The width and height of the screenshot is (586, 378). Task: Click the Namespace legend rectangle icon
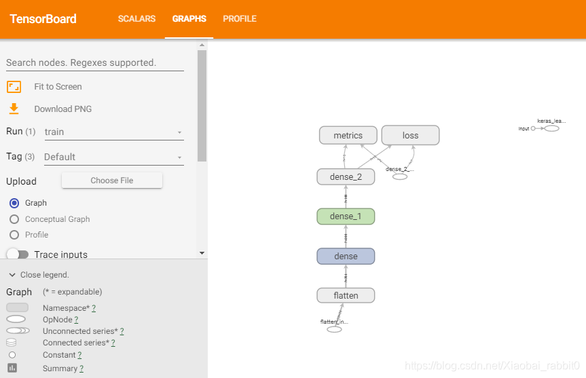pyautogui.click(x=17, y=307)
